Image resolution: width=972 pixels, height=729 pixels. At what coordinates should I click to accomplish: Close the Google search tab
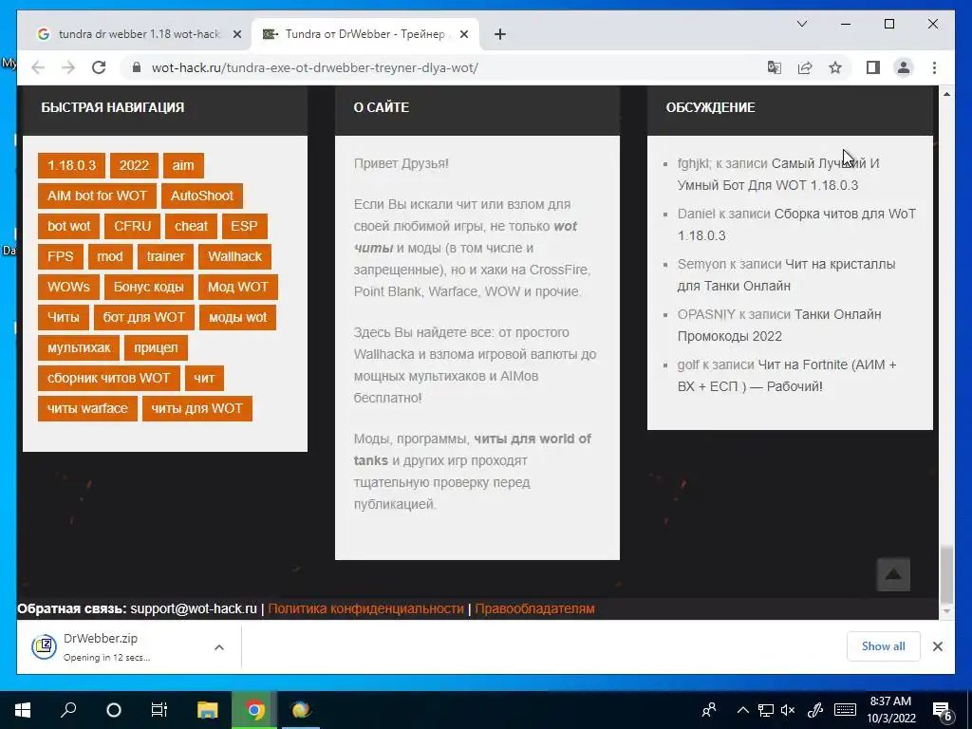click(x=236, y=34)
